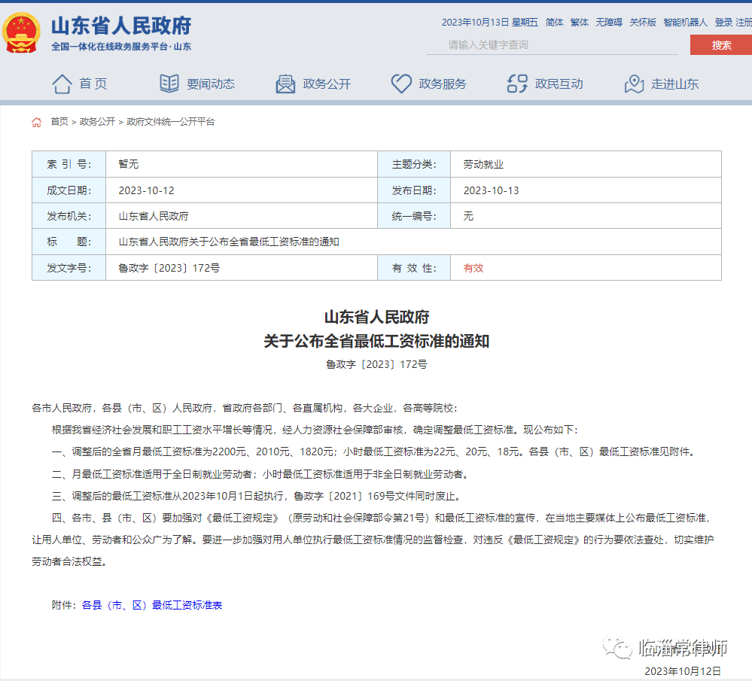
Task: Click the 2023年10月12日 signature date
Action: coord(683,671)
